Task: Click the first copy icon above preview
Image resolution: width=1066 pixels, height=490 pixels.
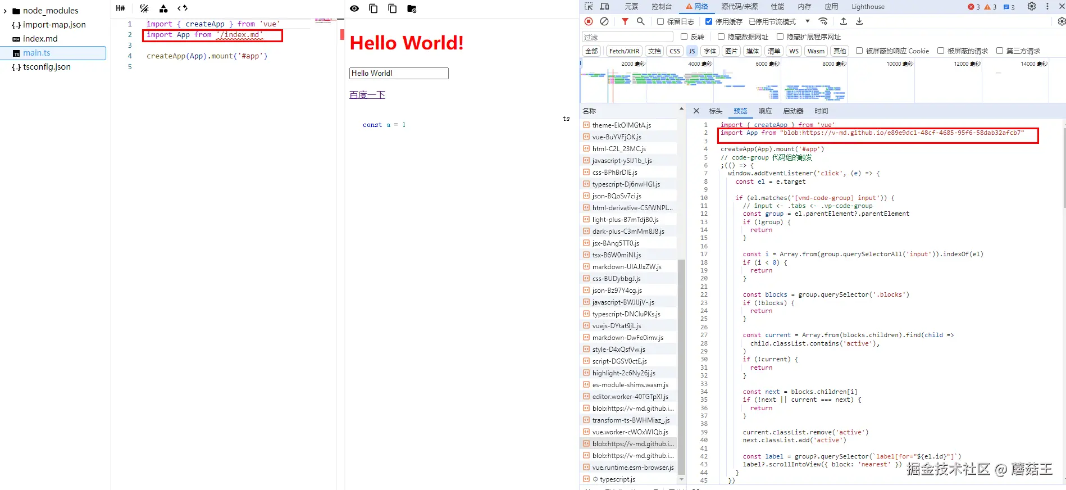Action: 373,8
